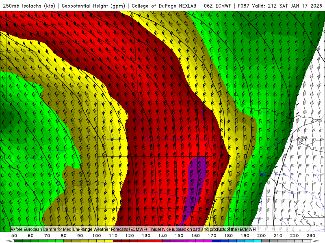
Task: Click the '160' label on the color scale
Action: pyautogui.click(x=195, y=236)
